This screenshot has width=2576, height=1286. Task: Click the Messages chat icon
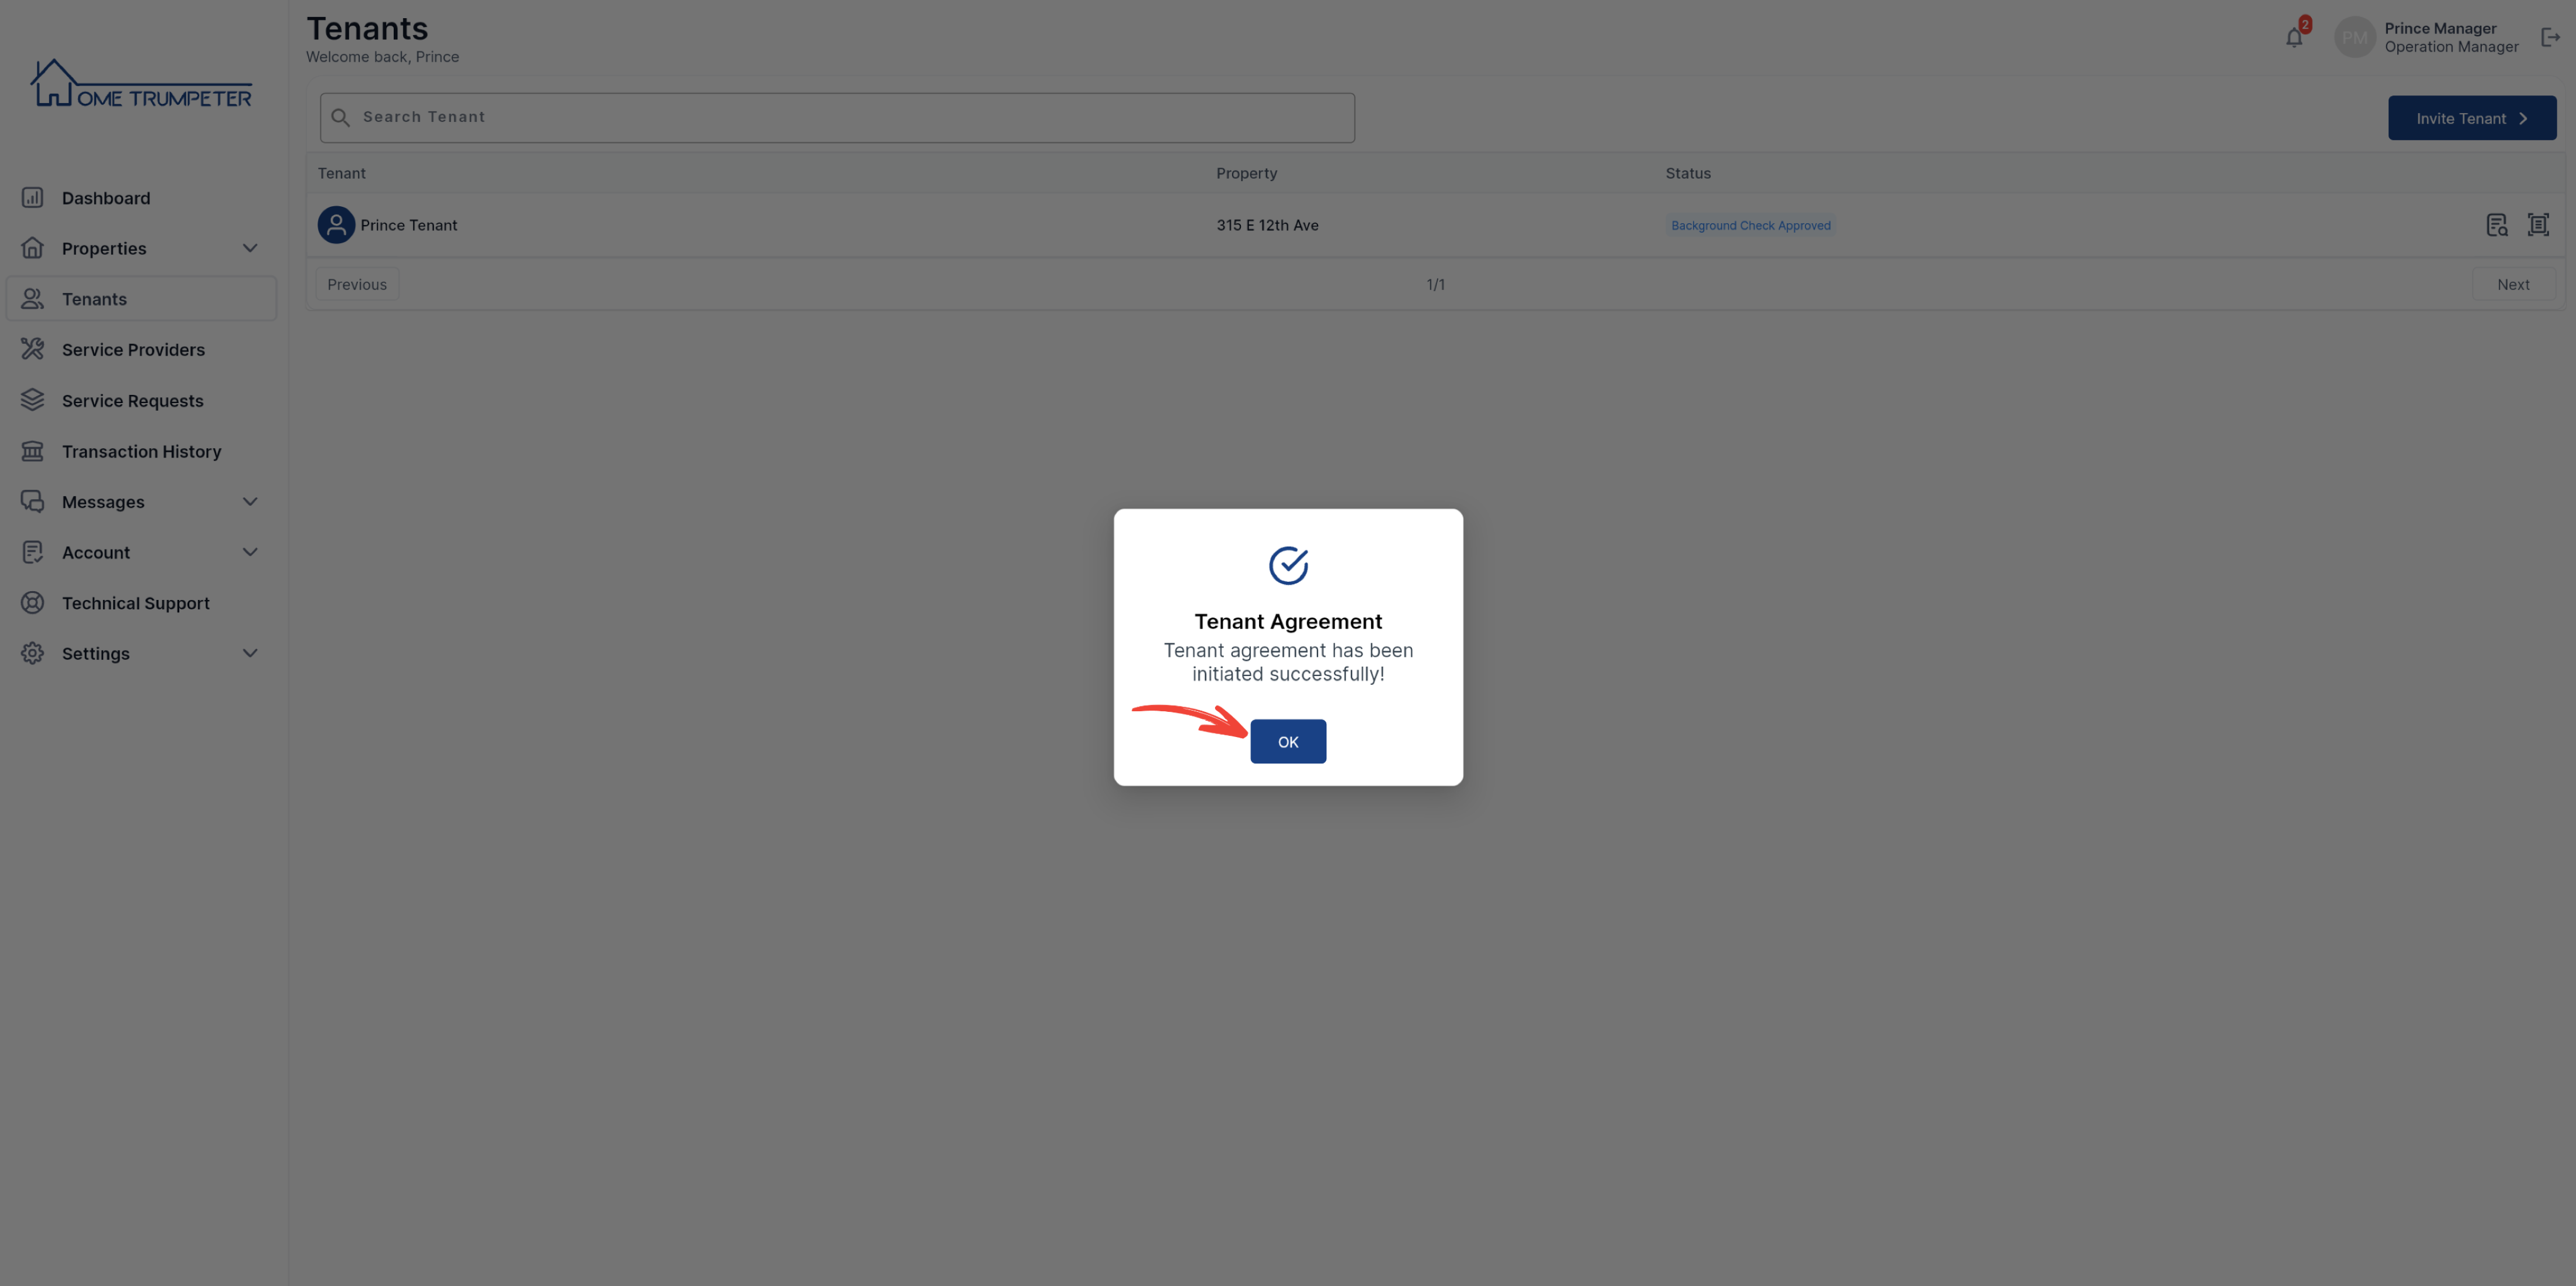(32, 501)
